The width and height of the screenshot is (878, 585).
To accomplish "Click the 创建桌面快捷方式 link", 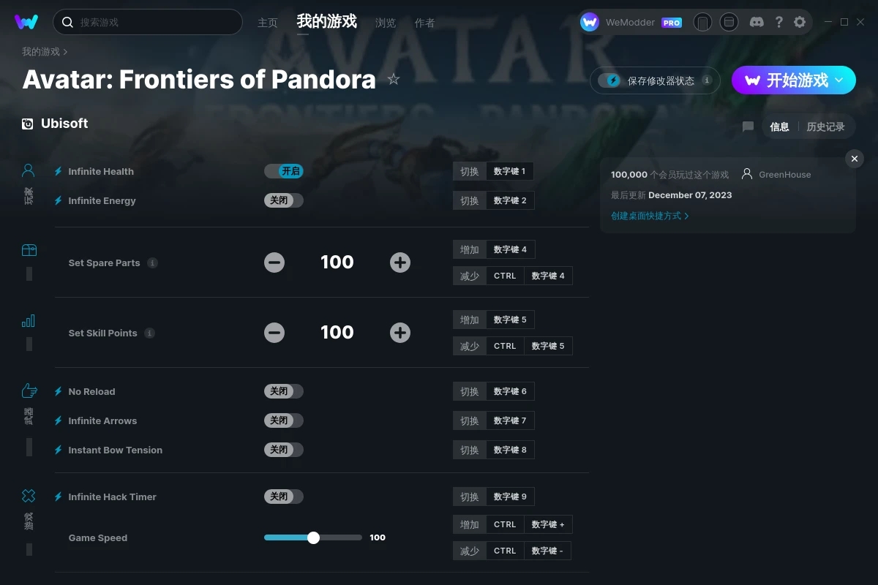I will pyautogui.click(x=650, y=216).
